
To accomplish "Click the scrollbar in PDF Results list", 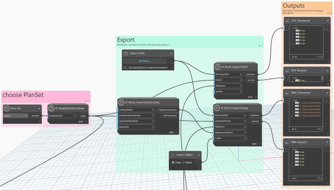I will pyautogui.click(x=322, y=78).
